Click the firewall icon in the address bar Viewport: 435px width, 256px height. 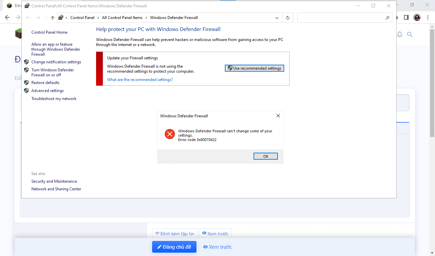pyautogui.click(x=61, y=18)
